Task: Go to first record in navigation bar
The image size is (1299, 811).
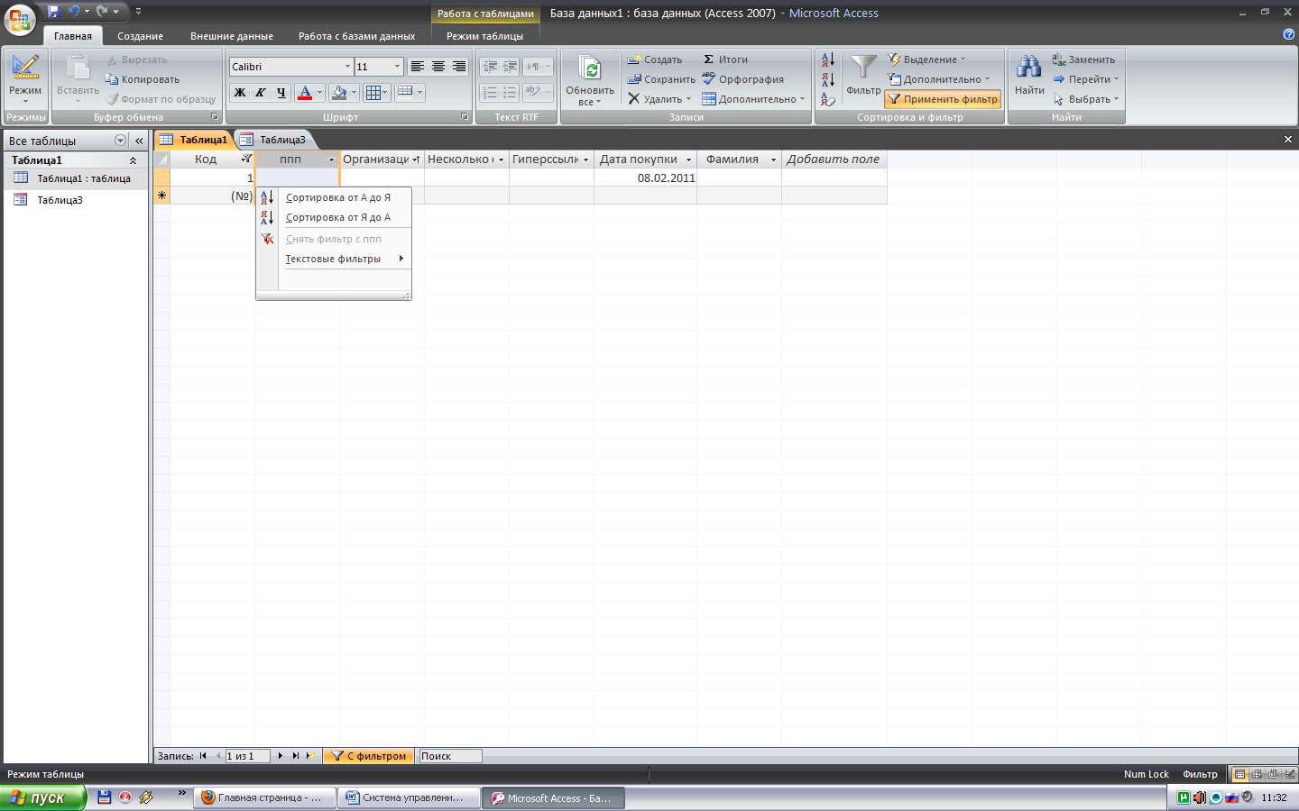Action: tap(203, 756)
